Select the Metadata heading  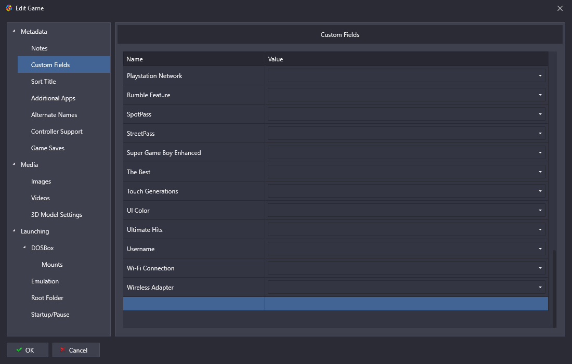click(34, 31)
